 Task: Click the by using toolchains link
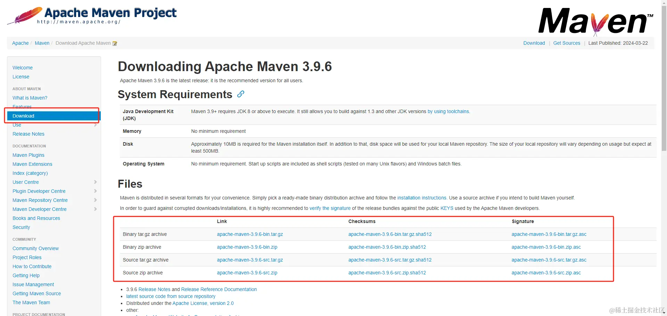(x=448, y=111)
